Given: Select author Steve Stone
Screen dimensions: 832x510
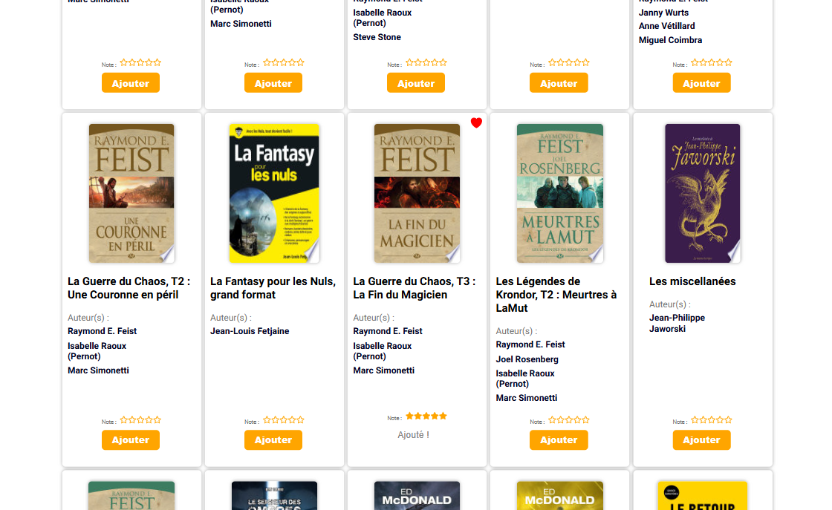Looking at the screenshot, I should (377, 37).
